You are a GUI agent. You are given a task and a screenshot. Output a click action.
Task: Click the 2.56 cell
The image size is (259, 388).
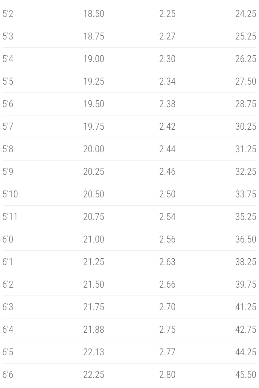(x=167, y=239)
